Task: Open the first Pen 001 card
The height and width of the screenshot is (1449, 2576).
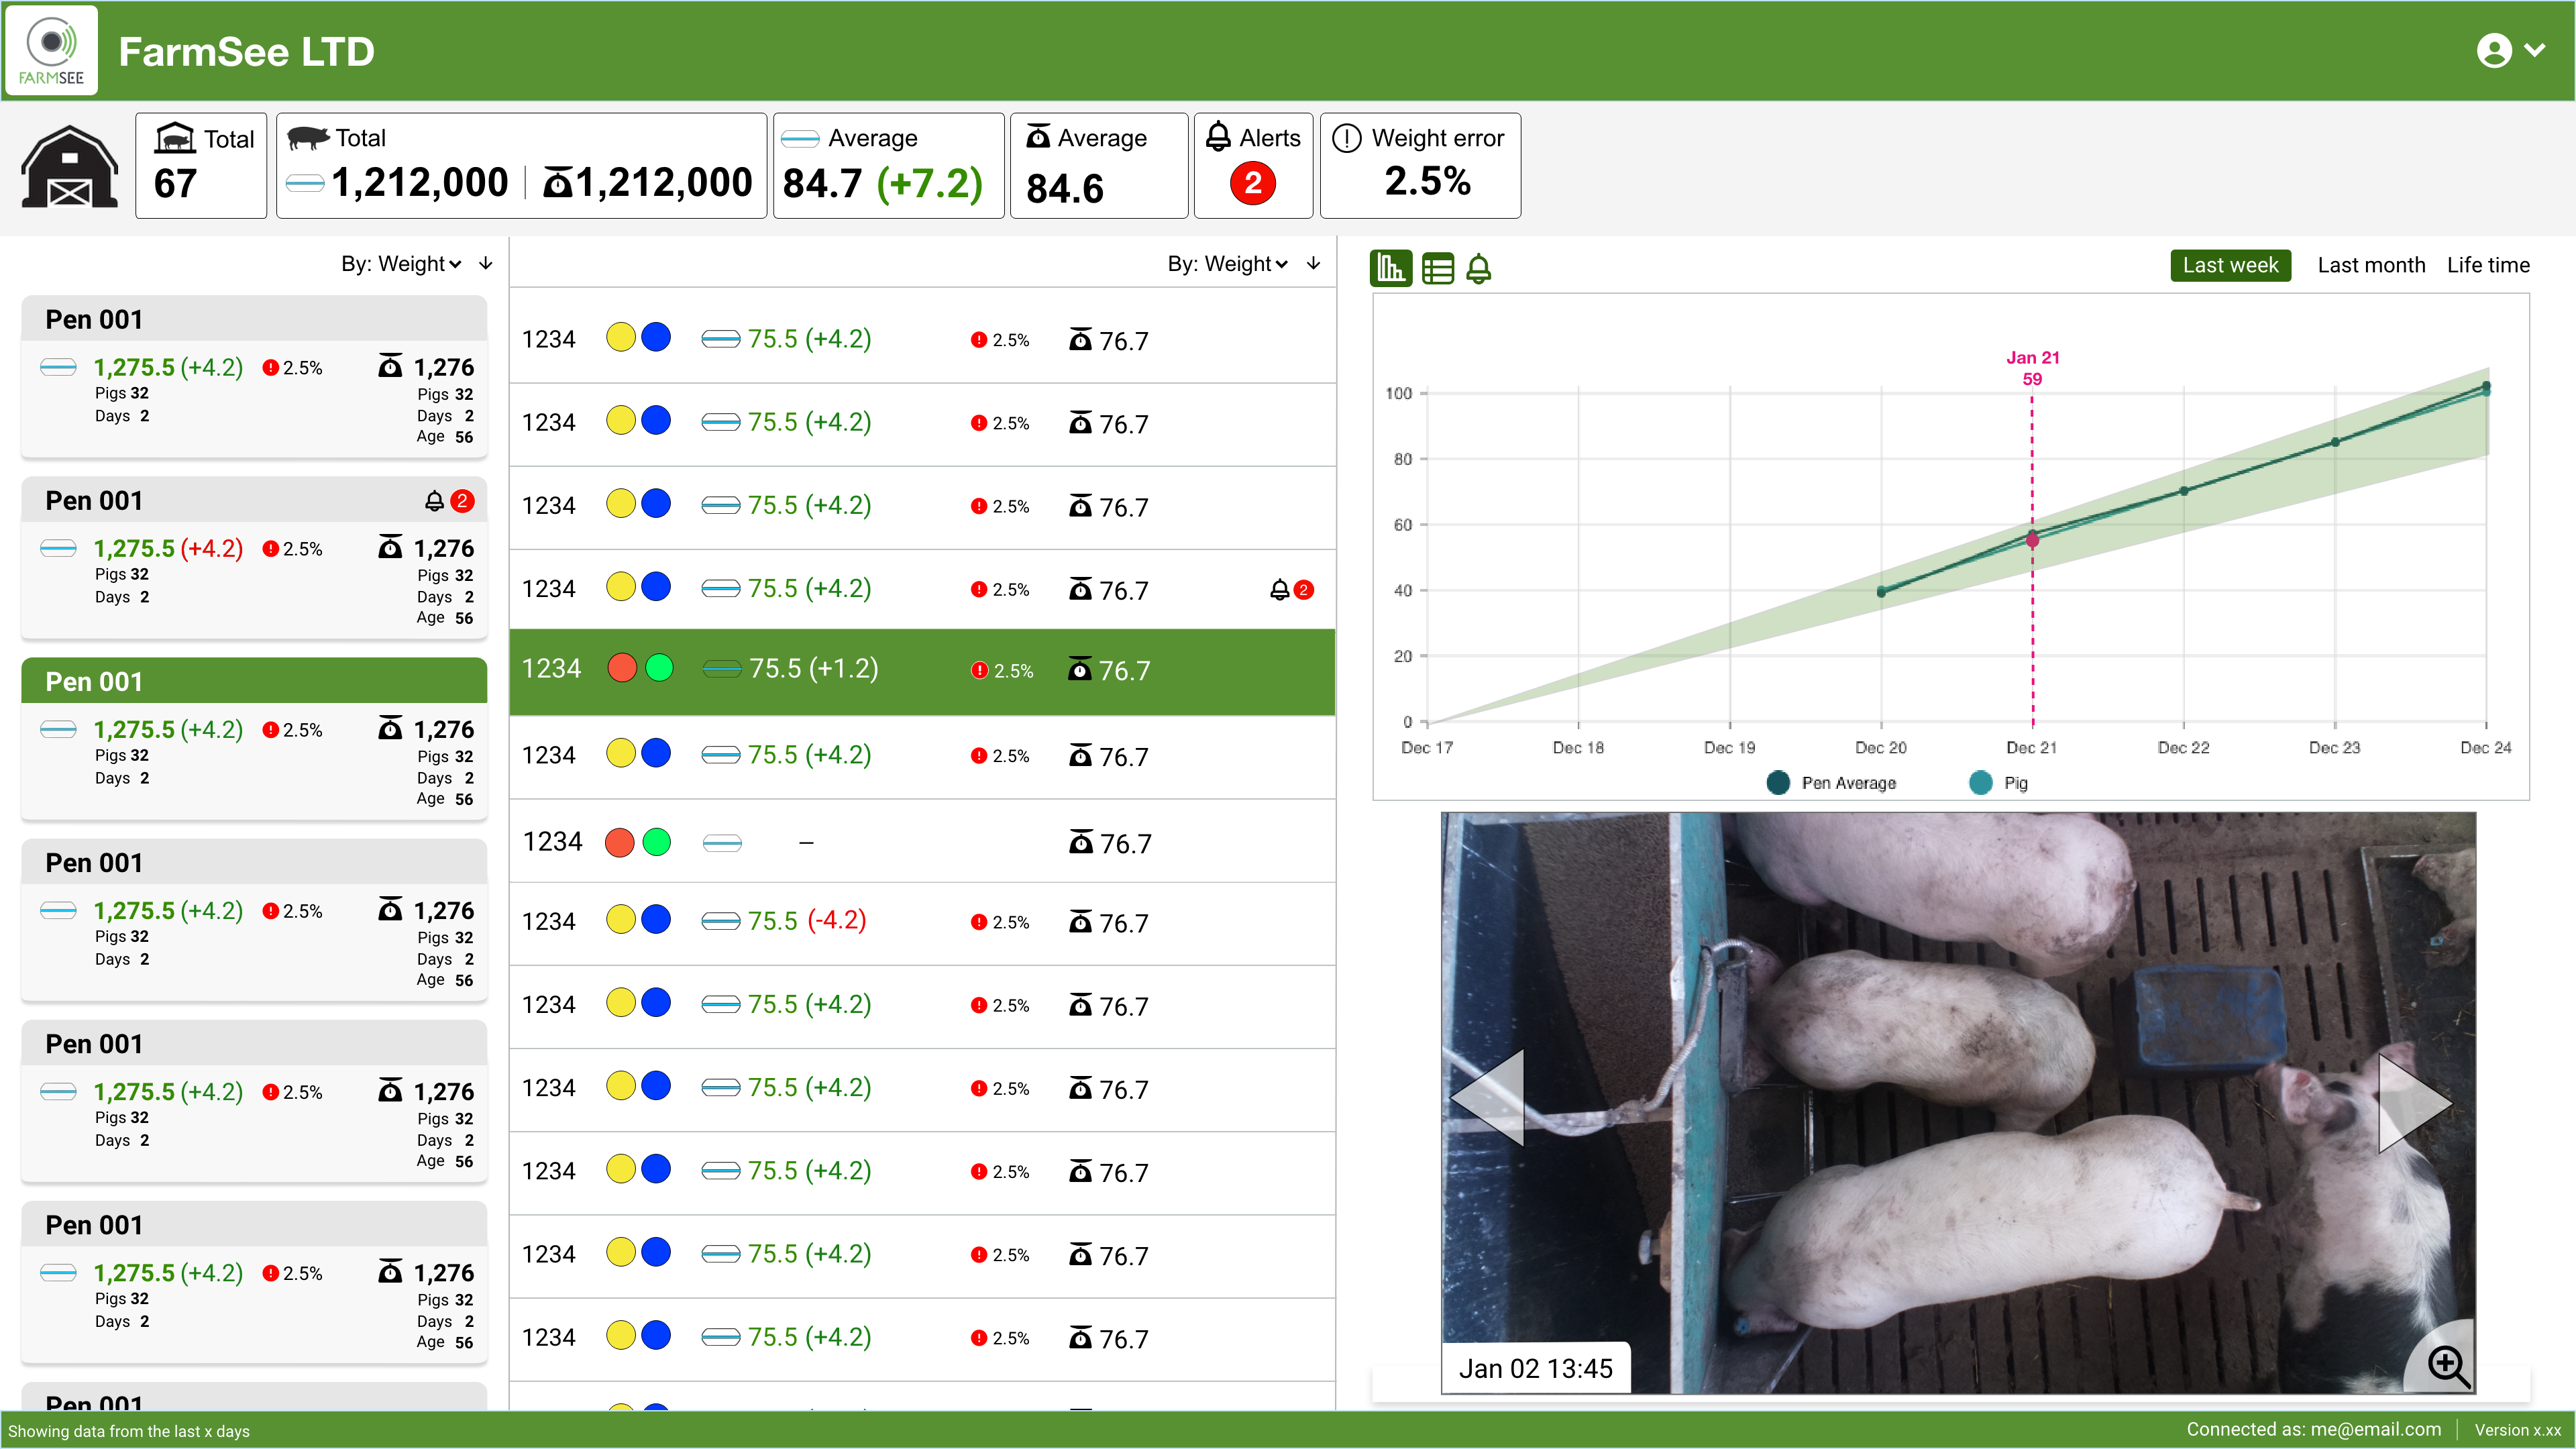Action: (254, 377)
